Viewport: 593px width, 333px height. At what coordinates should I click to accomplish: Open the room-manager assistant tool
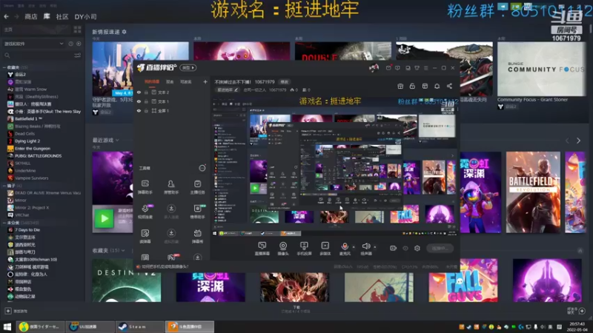point(171,186)
